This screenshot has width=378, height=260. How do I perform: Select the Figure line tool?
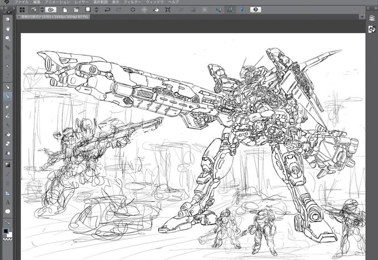click(x=8, y=175)
